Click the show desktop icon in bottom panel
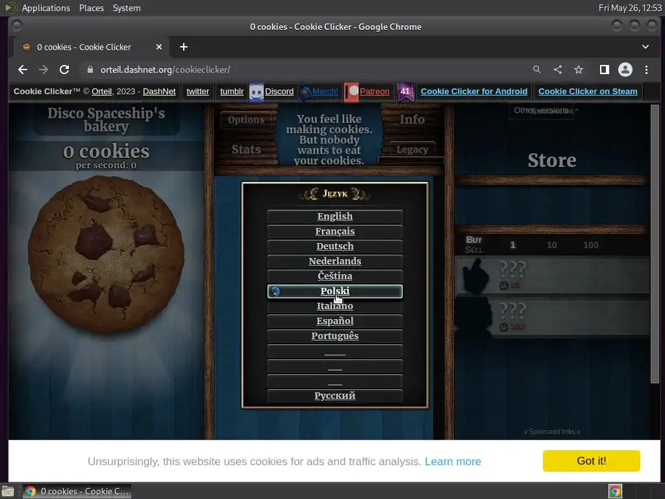Viewport: 665px width, 499px height. click(x=8, y=491)
